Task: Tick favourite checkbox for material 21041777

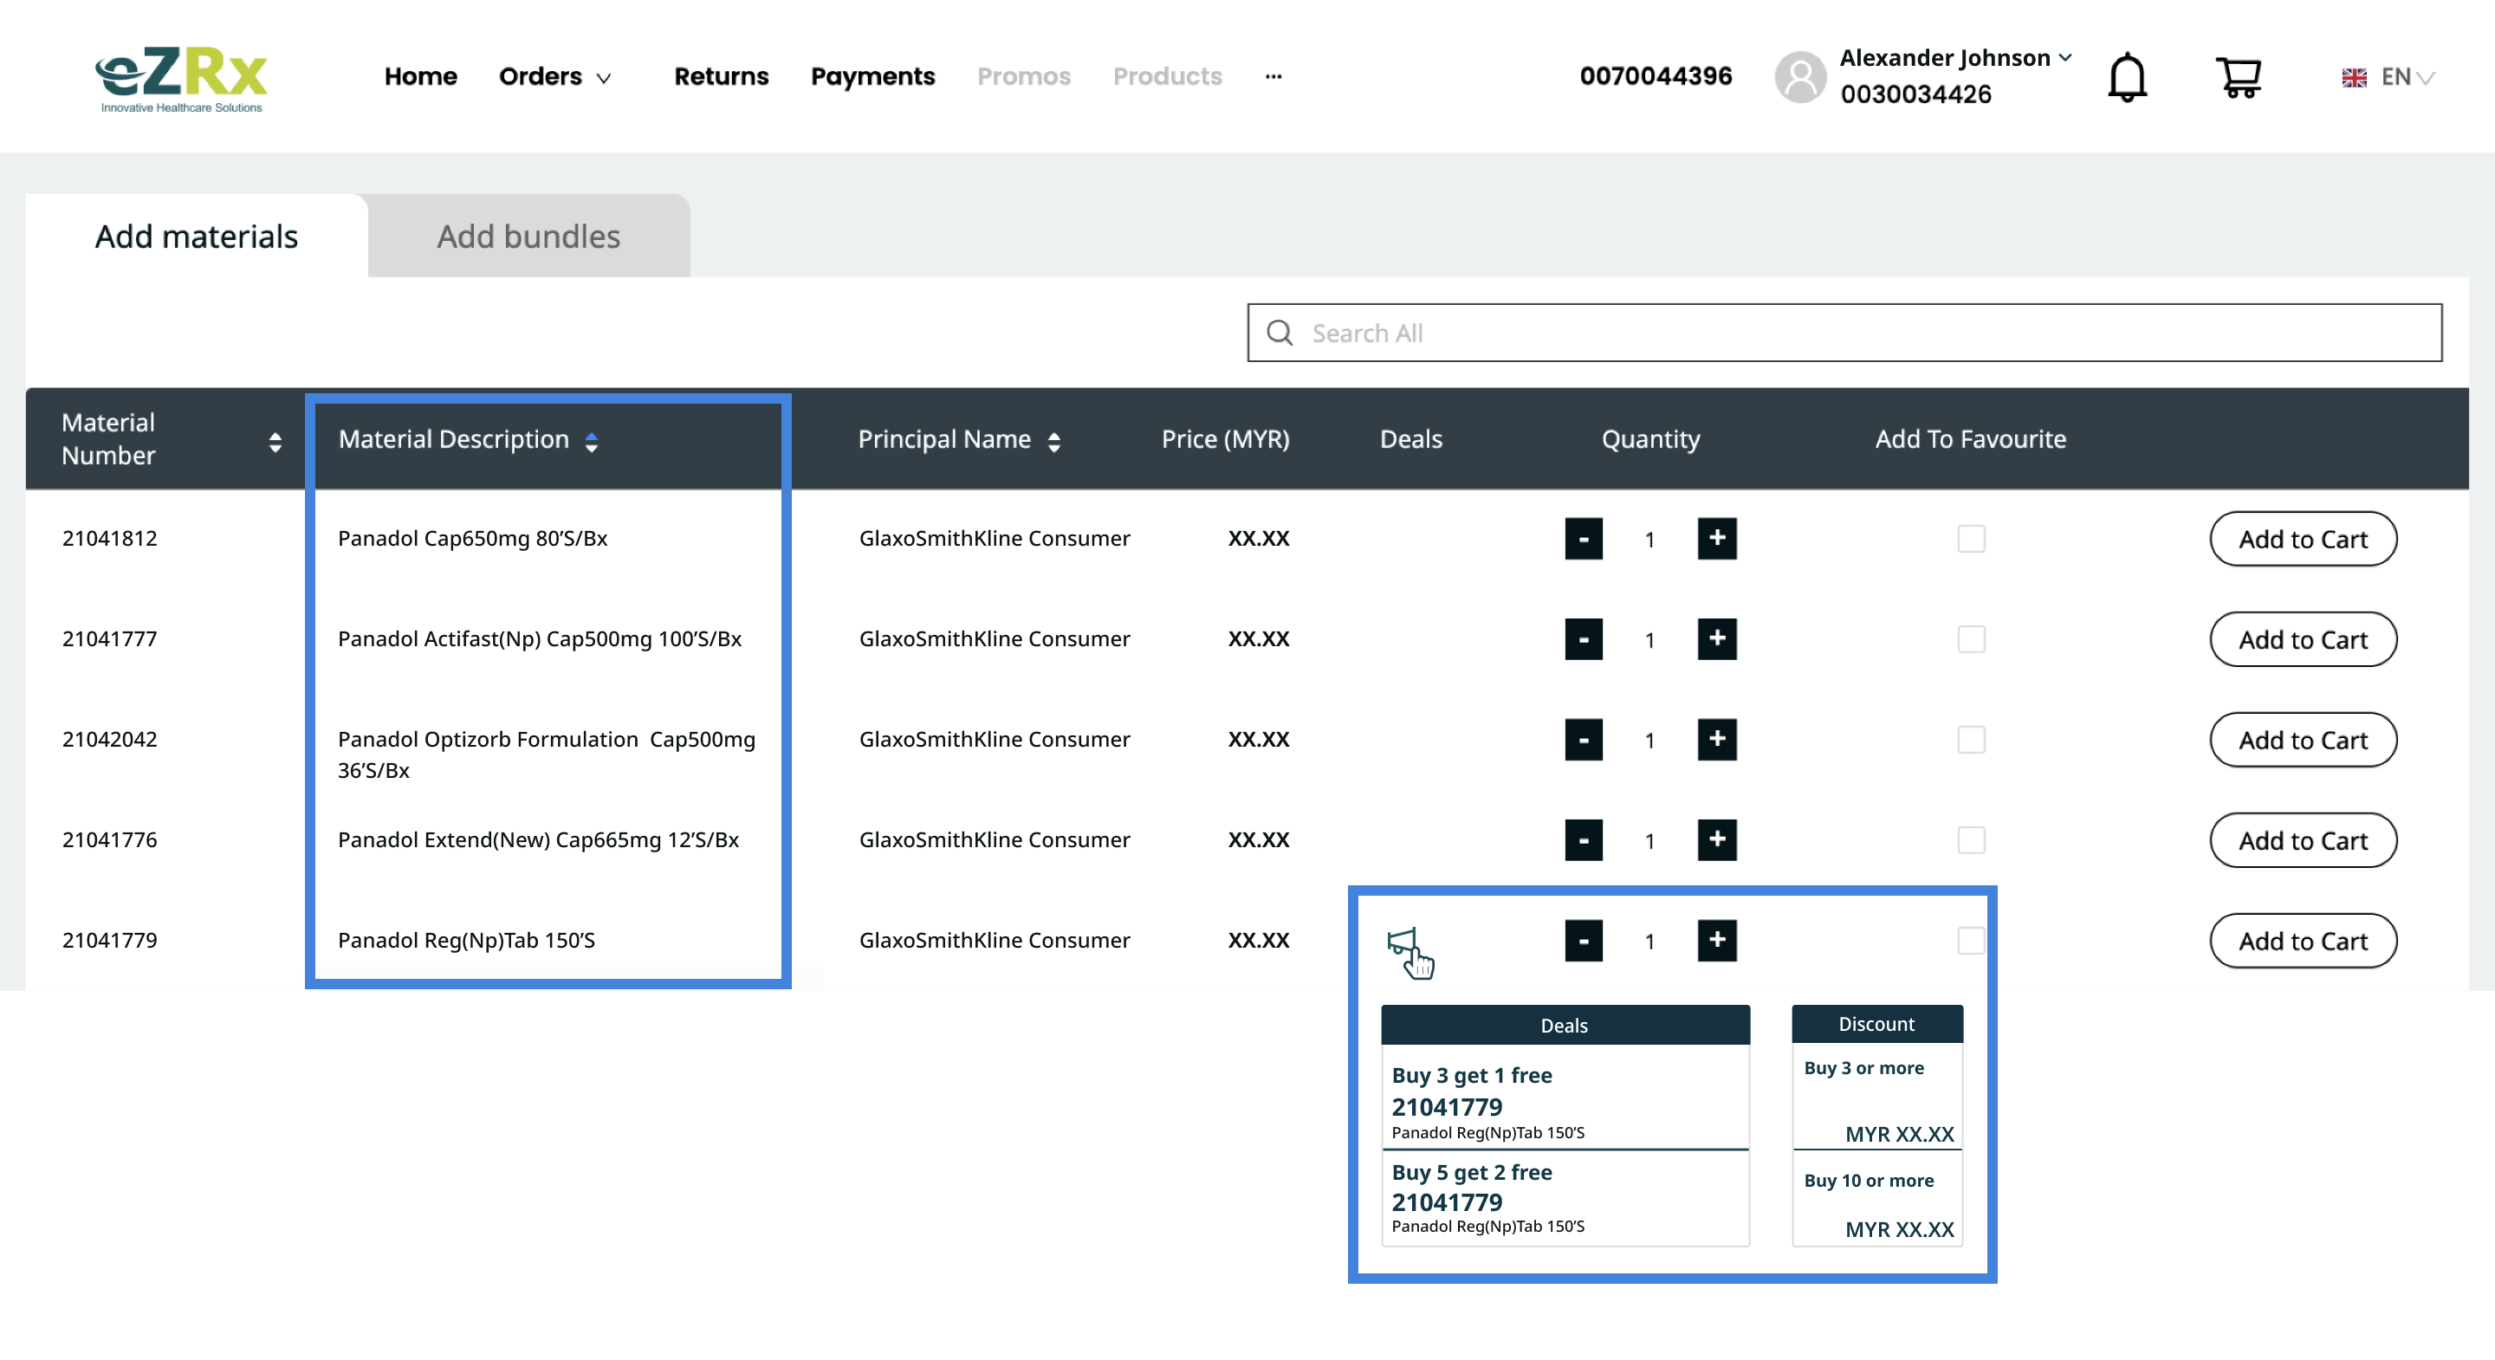Action: click(1971, 639)
